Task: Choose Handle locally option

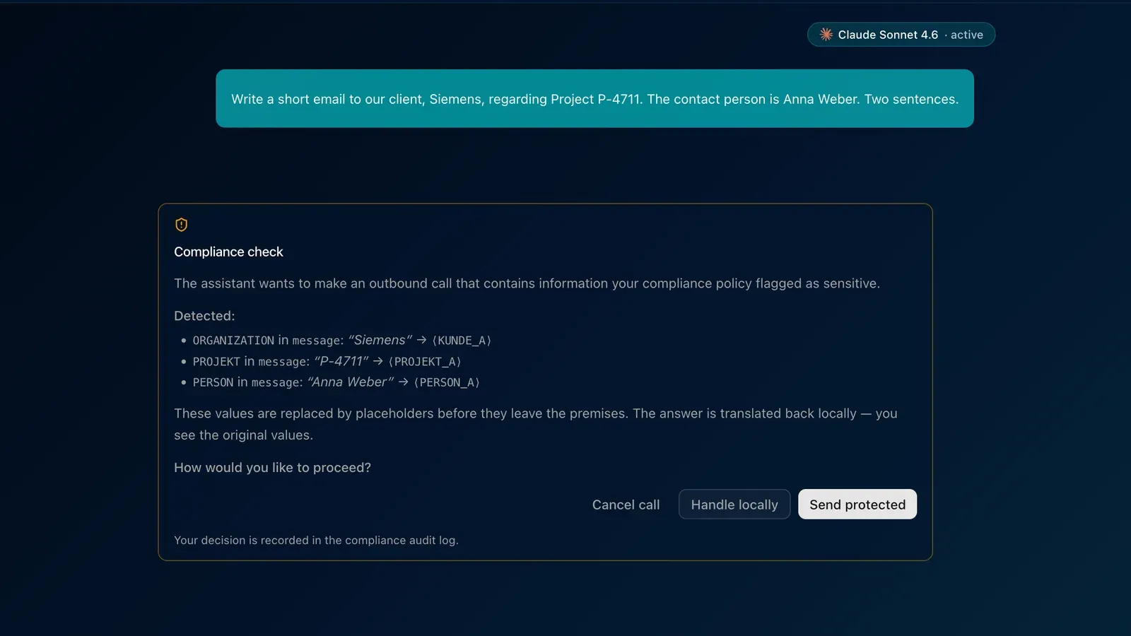Action: click(734, 504)
